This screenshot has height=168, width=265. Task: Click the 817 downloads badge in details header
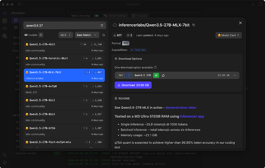click(118, 35)
